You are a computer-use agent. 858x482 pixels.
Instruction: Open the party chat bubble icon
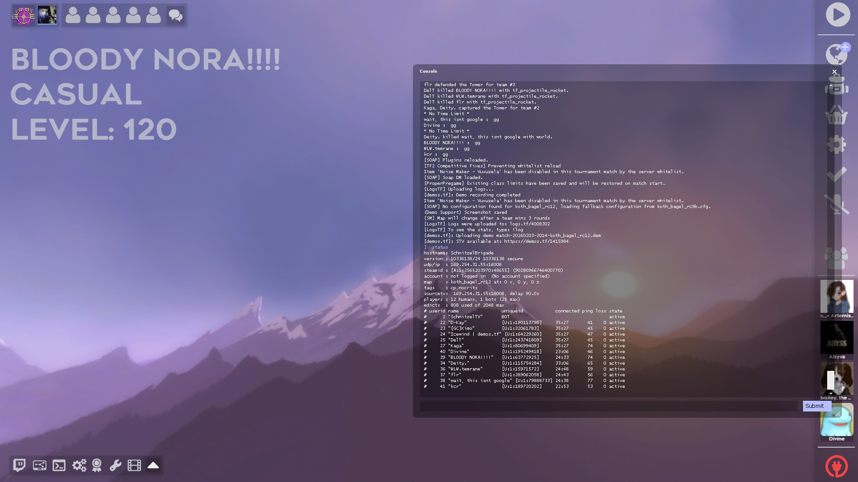tap(175, 16)
